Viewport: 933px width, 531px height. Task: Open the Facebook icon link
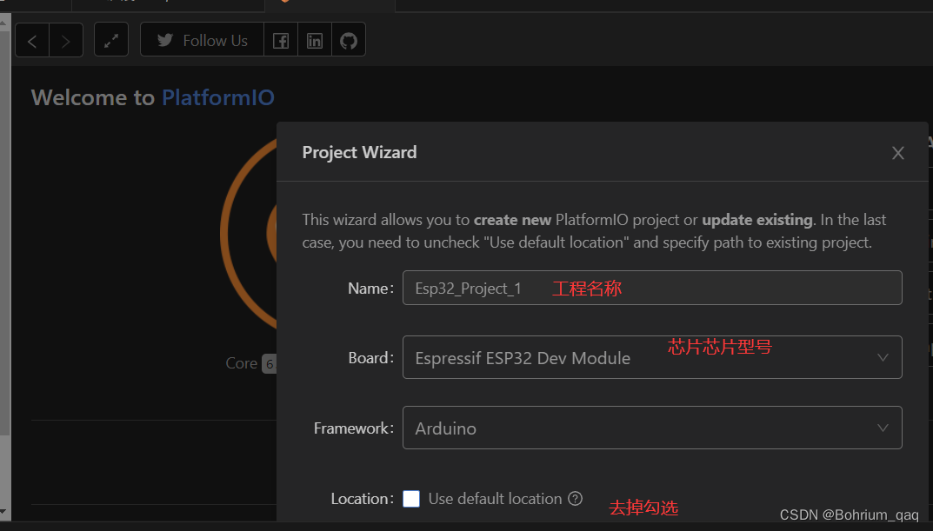click(x=281, y=40)
